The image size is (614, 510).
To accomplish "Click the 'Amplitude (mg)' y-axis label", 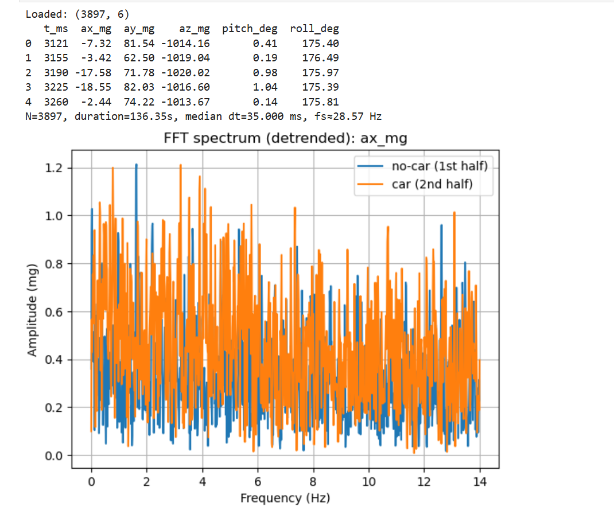I will click(33, 310).
